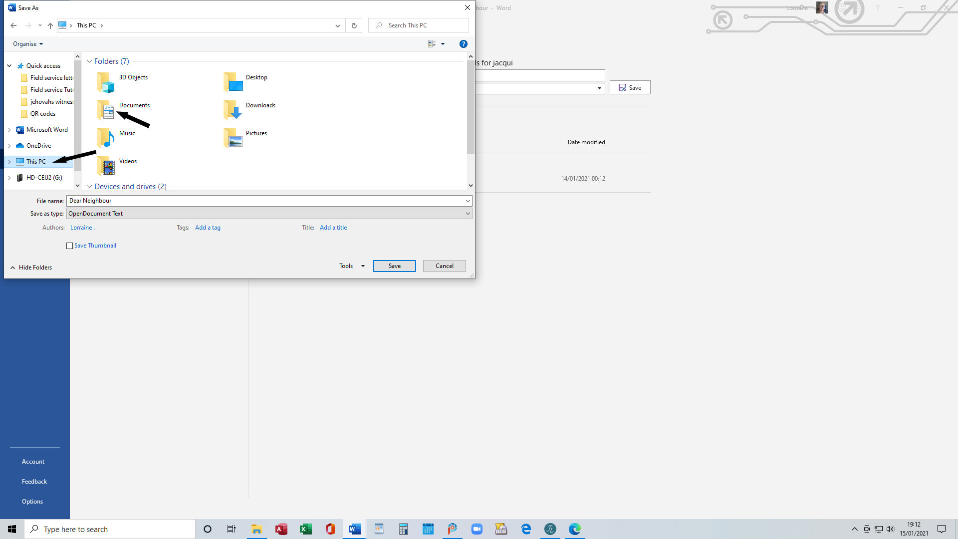Viewport: 958px width, 539px height.
Task: Open Zoom from the taskbar
Action: tap(477, 529)
